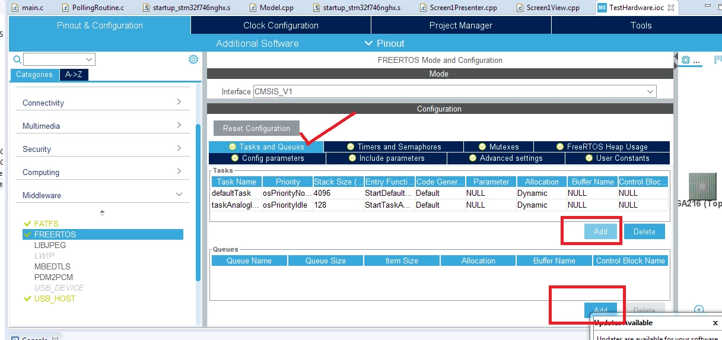The width and height of the screenshot is (722, 340).
Task: Add a new task with Add button
Action: pyautogui.click(x=600, y=231)
